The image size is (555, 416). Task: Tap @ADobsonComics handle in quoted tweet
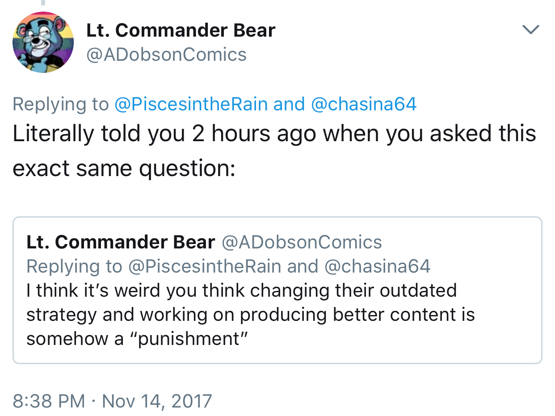[302, 242]
